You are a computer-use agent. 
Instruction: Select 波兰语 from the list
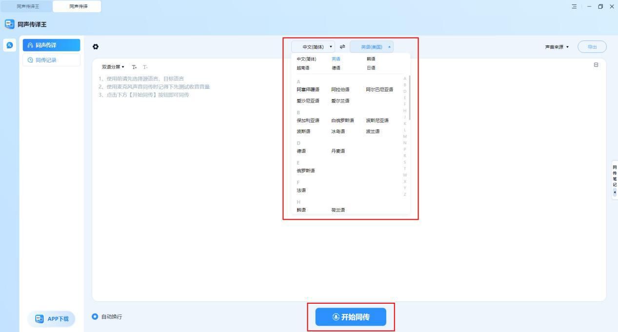373,131
